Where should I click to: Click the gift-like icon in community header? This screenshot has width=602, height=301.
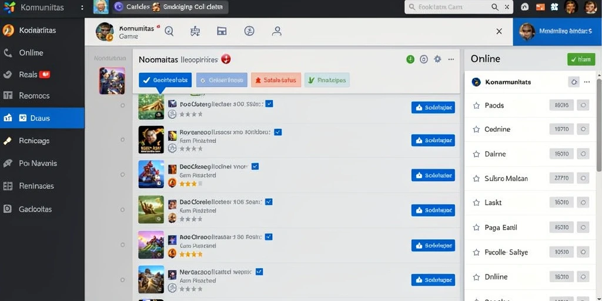coord(195,31)
